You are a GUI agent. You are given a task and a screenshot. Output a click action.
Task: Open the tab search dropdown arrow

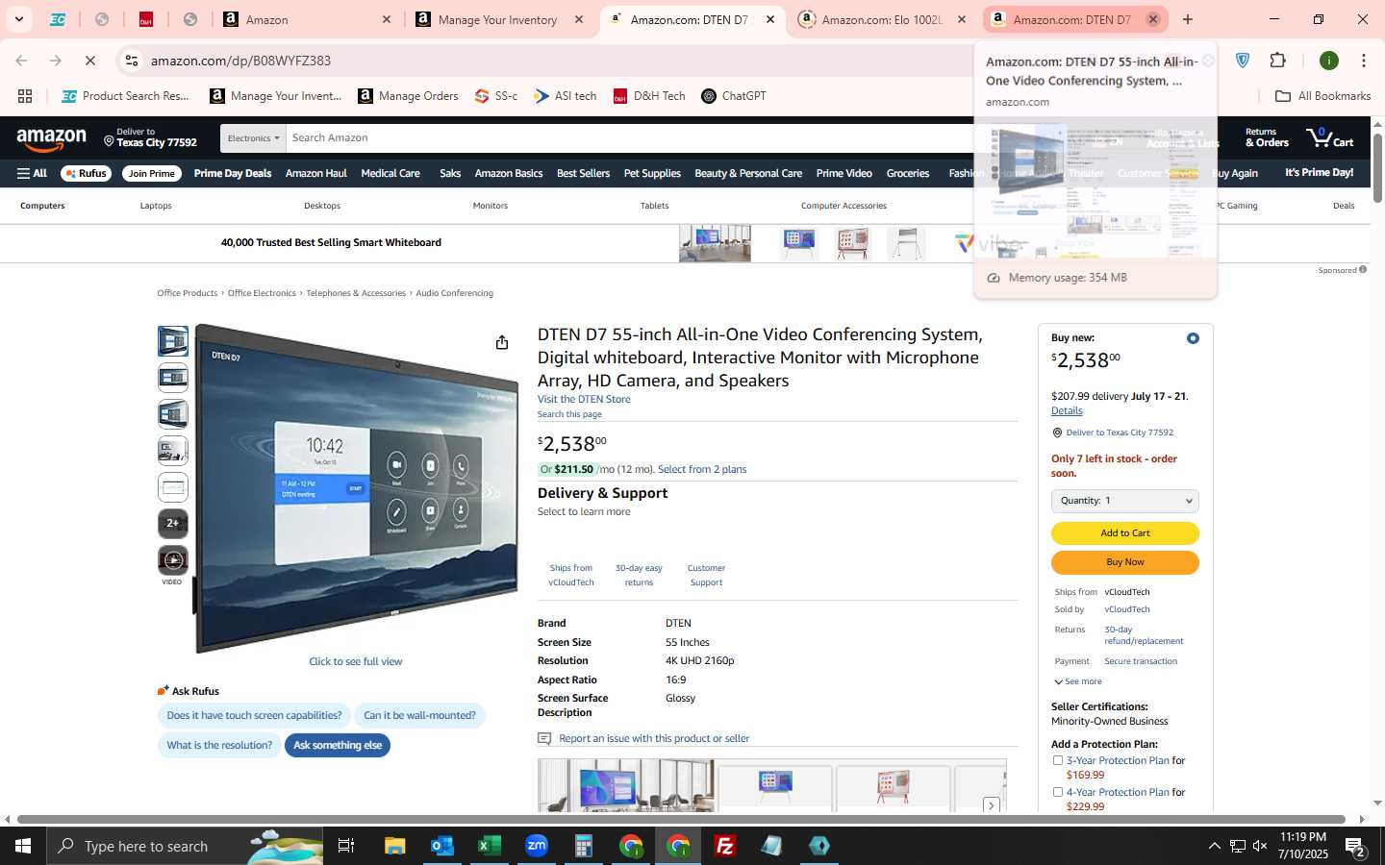pyautogui.click(x=18, y=19)
